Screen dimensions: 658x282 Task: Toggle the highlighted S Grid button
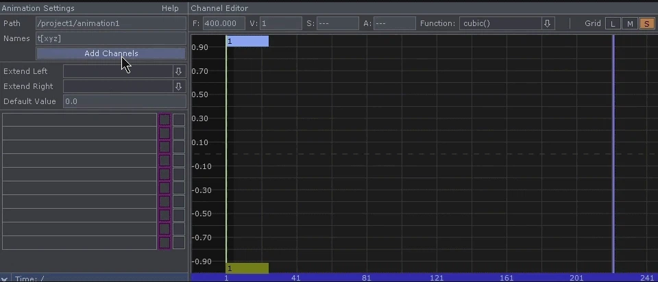coord(646,24)
